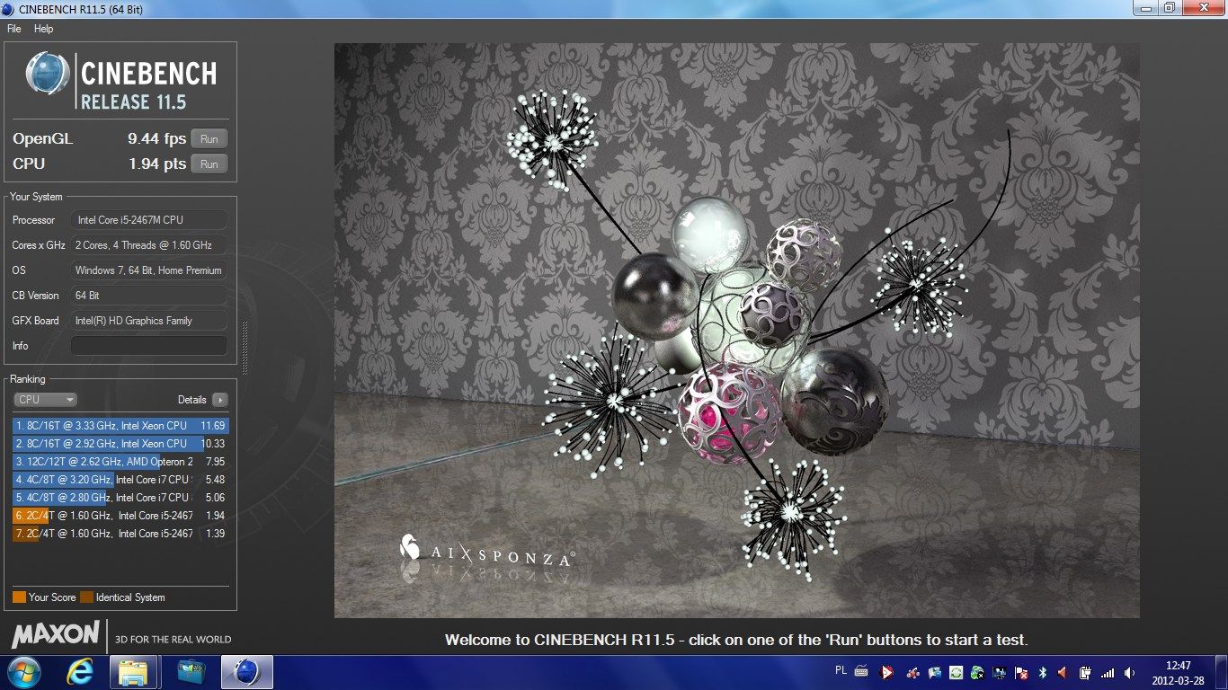Viewport: 1228px width, 690px height.
Task: Select ranking row 6, Core i5-2467 1.94
Action: click(x=120, y=516)
